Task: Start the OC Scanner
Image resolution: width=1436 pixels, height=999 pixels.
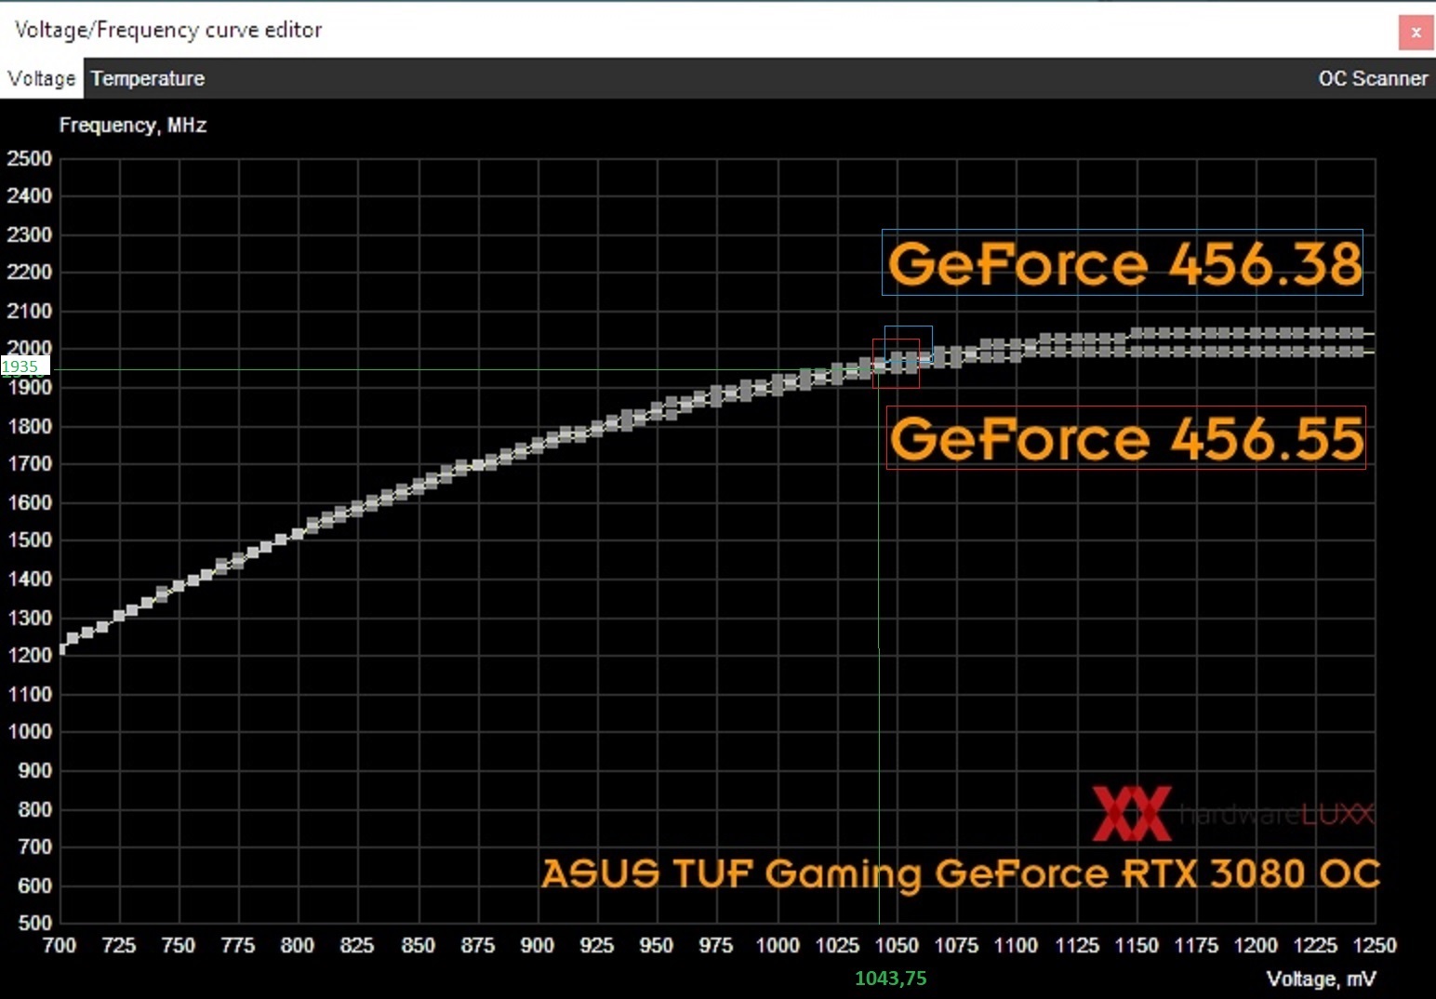Action: (x=1373, y=79)
